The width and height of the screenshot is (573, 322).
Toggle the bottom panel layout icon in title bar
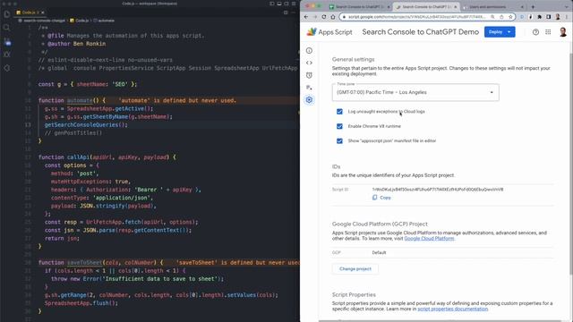click(279, 4)
